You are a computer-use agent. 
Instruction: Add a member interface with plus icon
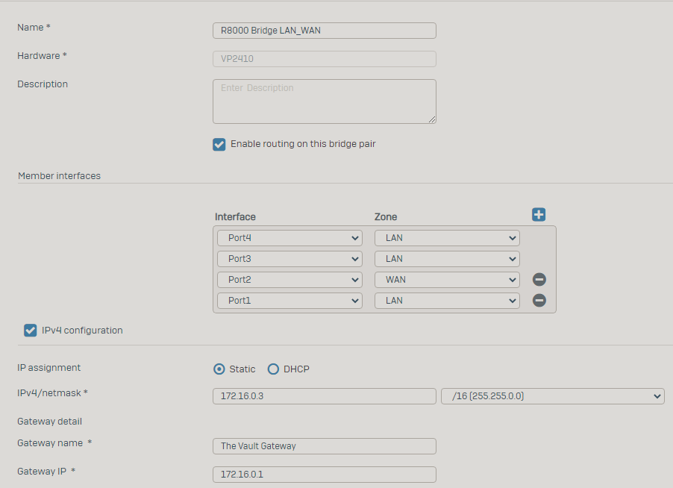point(539,215)
